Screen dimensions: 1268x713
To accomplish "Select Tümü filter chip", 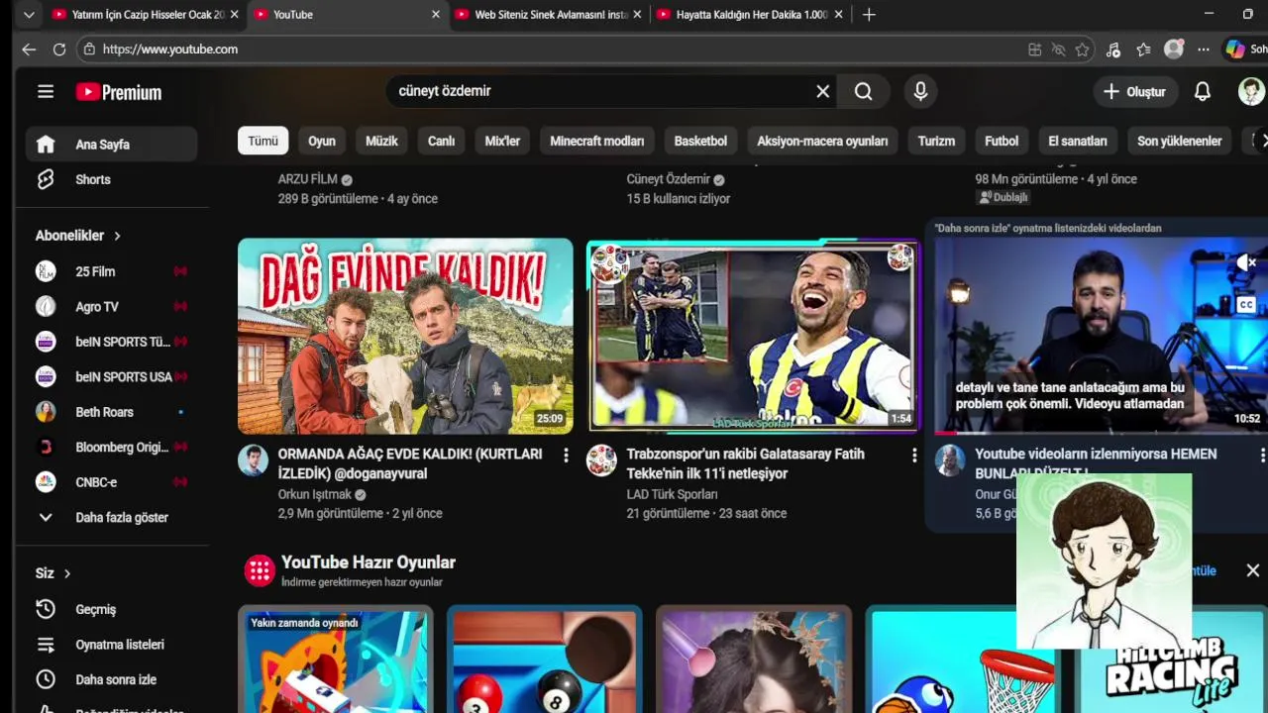I will pos(263,141).
